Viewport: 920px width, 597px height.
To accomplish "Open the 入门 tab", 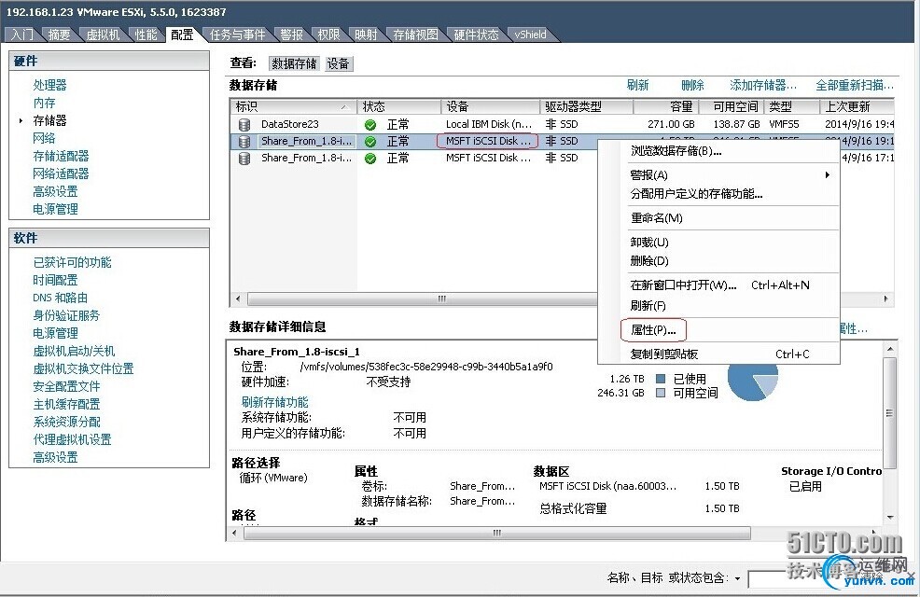I will coord(22,35).
